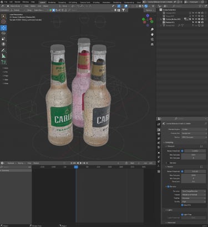This screenshot has height=227, width=208.
Task: Open the Denoiser dropdown
Action: (194, 191)
